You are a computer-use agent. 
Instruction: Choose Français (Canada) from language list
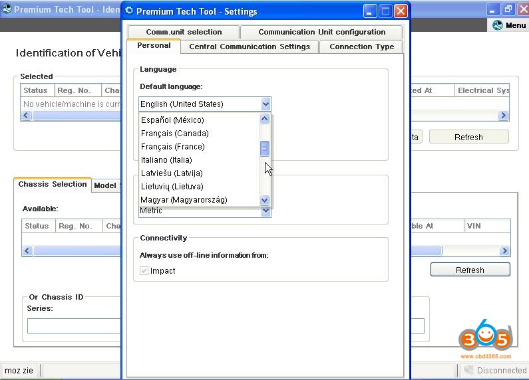[199, 134]
